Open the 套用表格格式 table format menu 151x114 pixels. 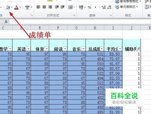point(128,2)
